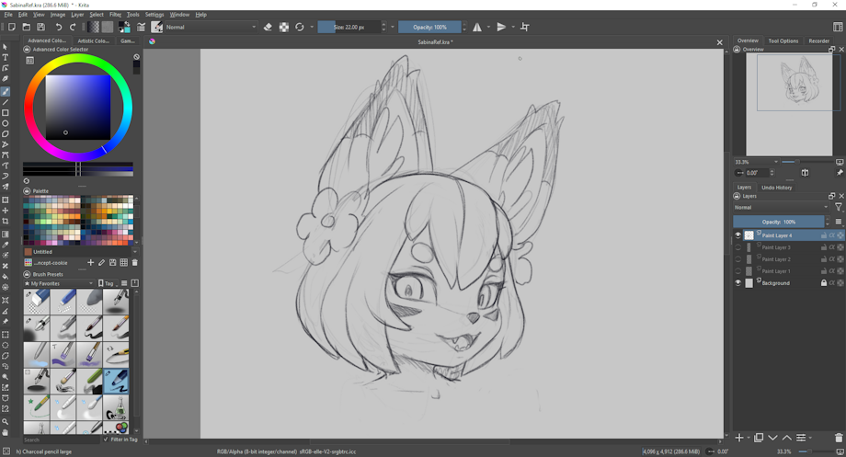846x457 pixels.
Task: Click the Reload original preset icon
Action: coord(300,28)
